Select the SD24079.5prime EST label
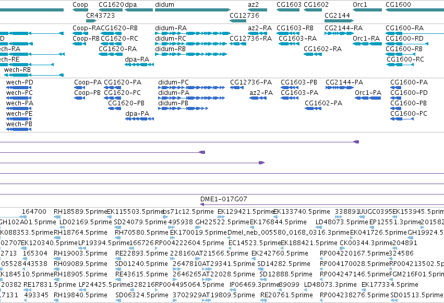 pyautogui.click(x=140, y=222)
